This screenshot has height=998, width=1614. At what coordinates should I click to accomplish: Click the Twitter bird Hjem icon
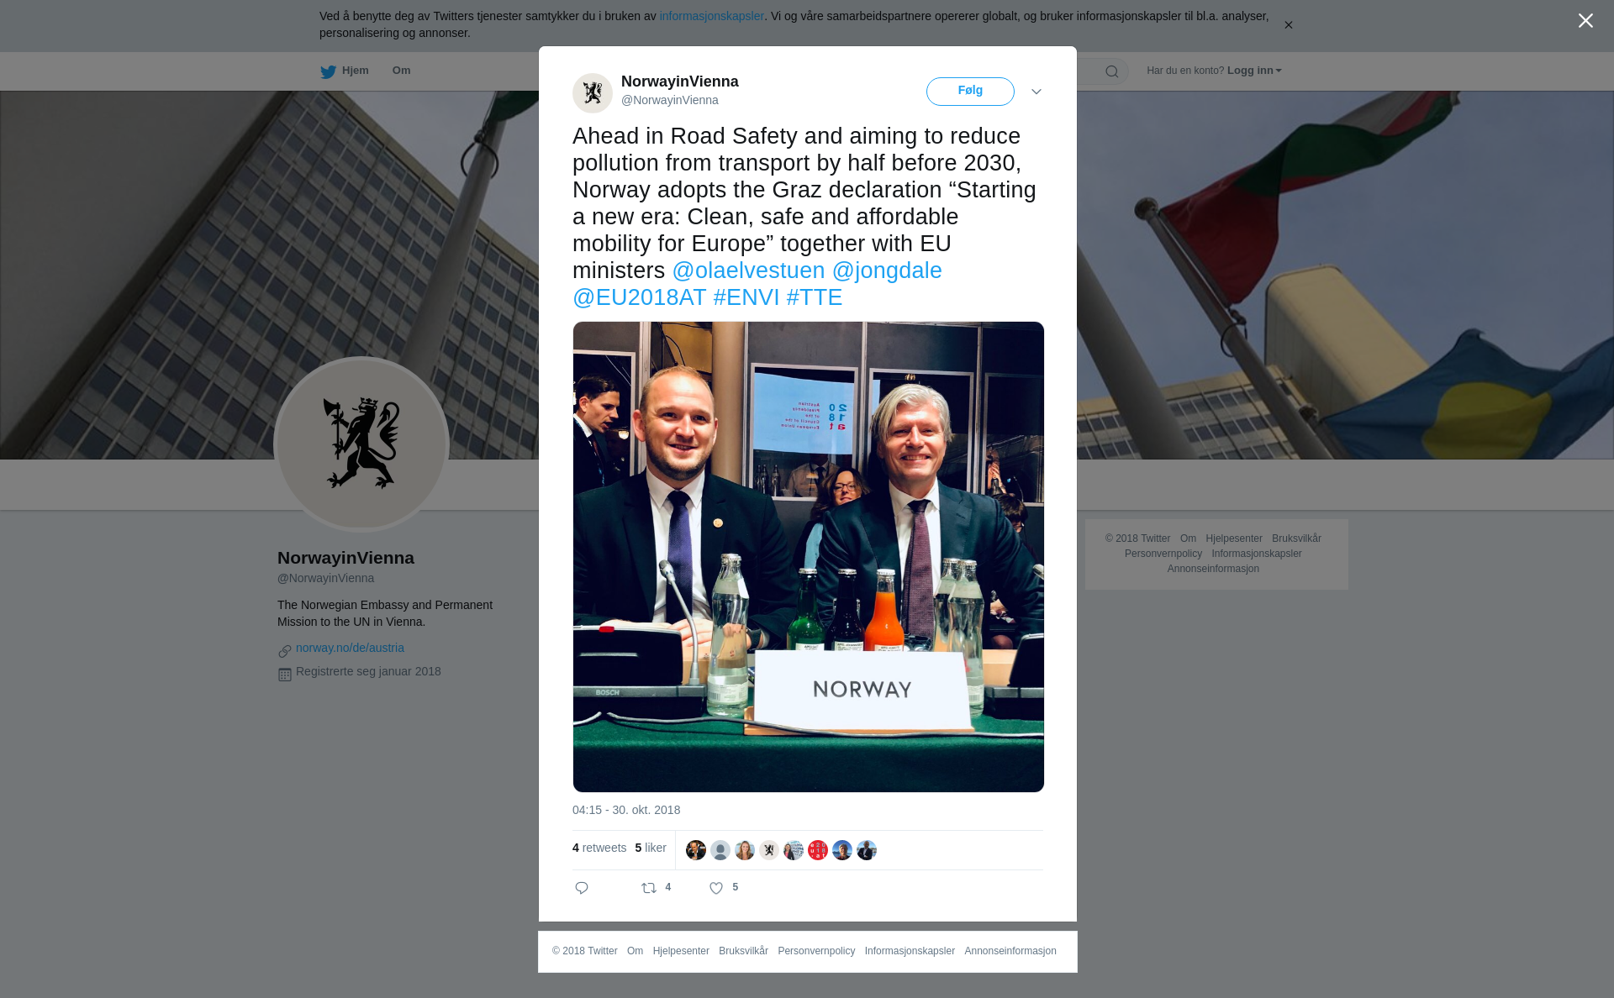pyautogui.click(x=328, y=71)
